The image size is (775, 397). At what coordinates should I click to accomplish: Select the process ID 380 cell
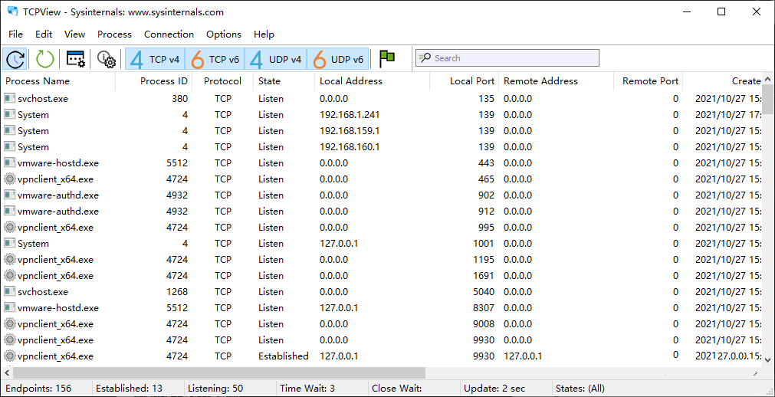click(180, 98)
